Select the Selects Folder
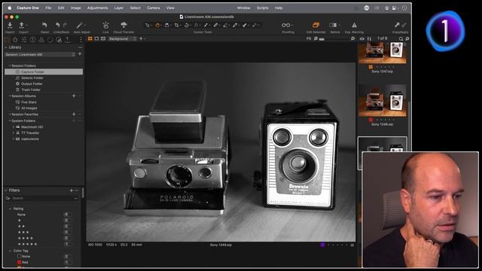This screenshot has height=271, width=482. (32, 78)
